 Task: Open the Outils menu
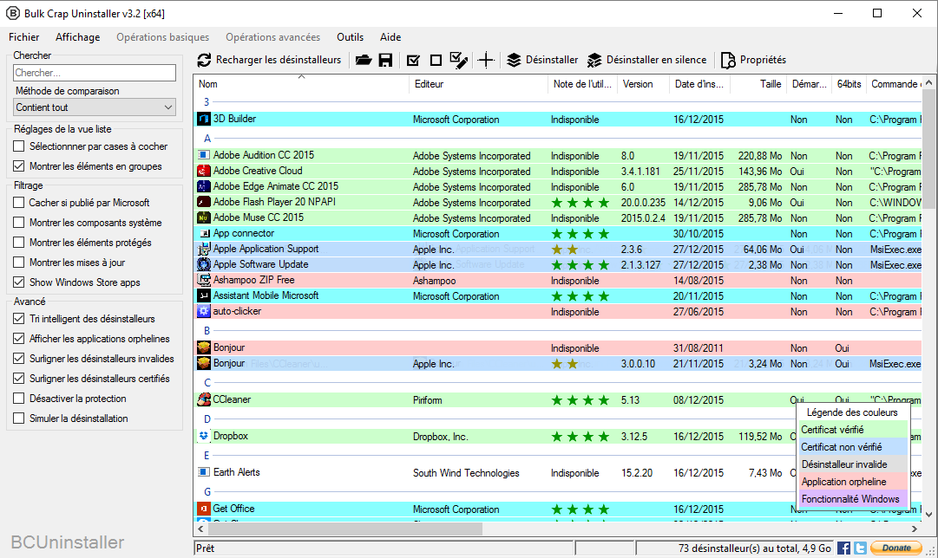pos(350,37)
